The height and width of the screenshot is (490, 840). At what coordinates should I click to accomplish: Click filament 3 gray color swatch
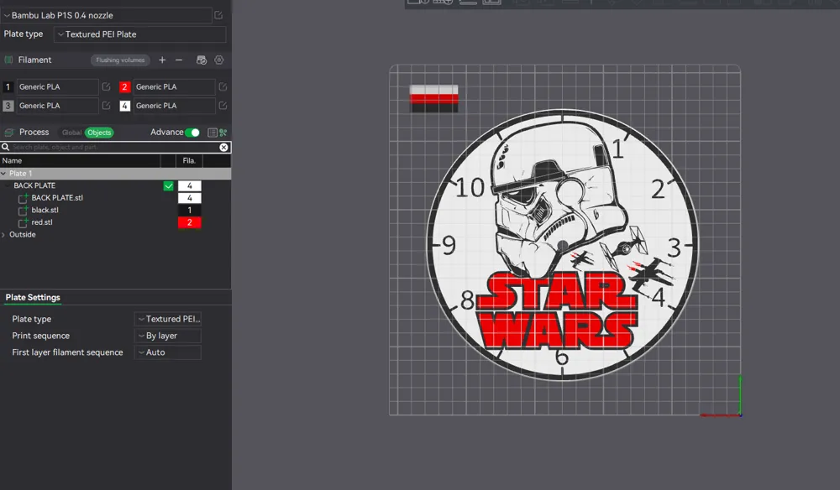(x=8, y=106)
